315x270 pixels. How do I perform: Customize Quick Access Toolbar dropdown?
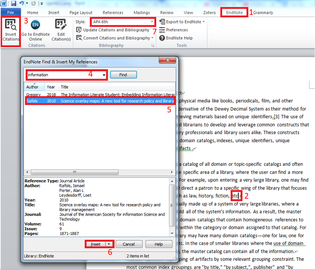42,3
